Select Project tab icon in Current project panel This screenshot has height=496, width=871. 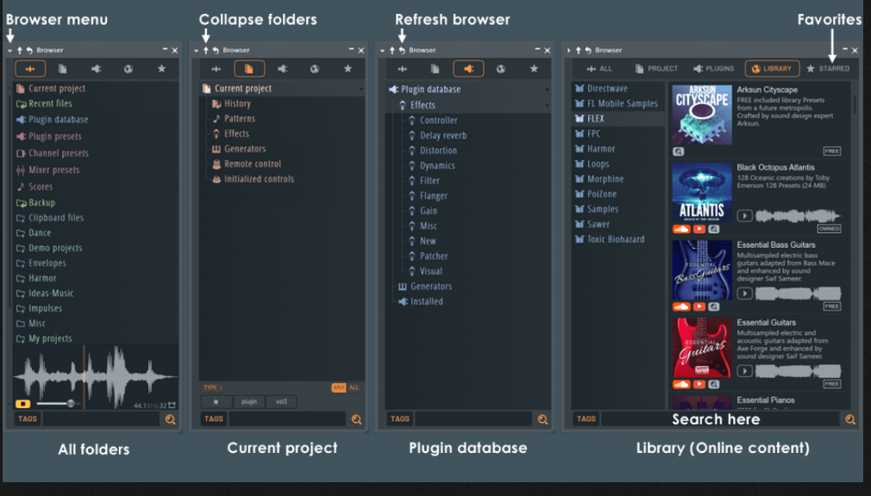[249, 69]
